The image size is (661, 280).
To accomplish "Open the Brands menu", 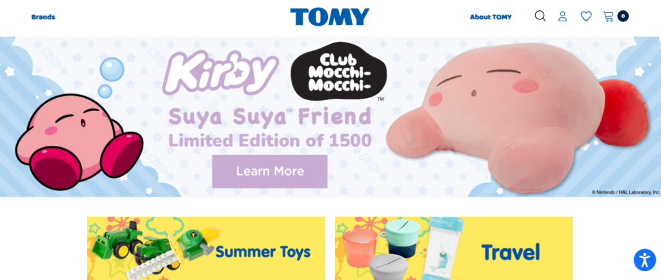I will click(43, 17).
